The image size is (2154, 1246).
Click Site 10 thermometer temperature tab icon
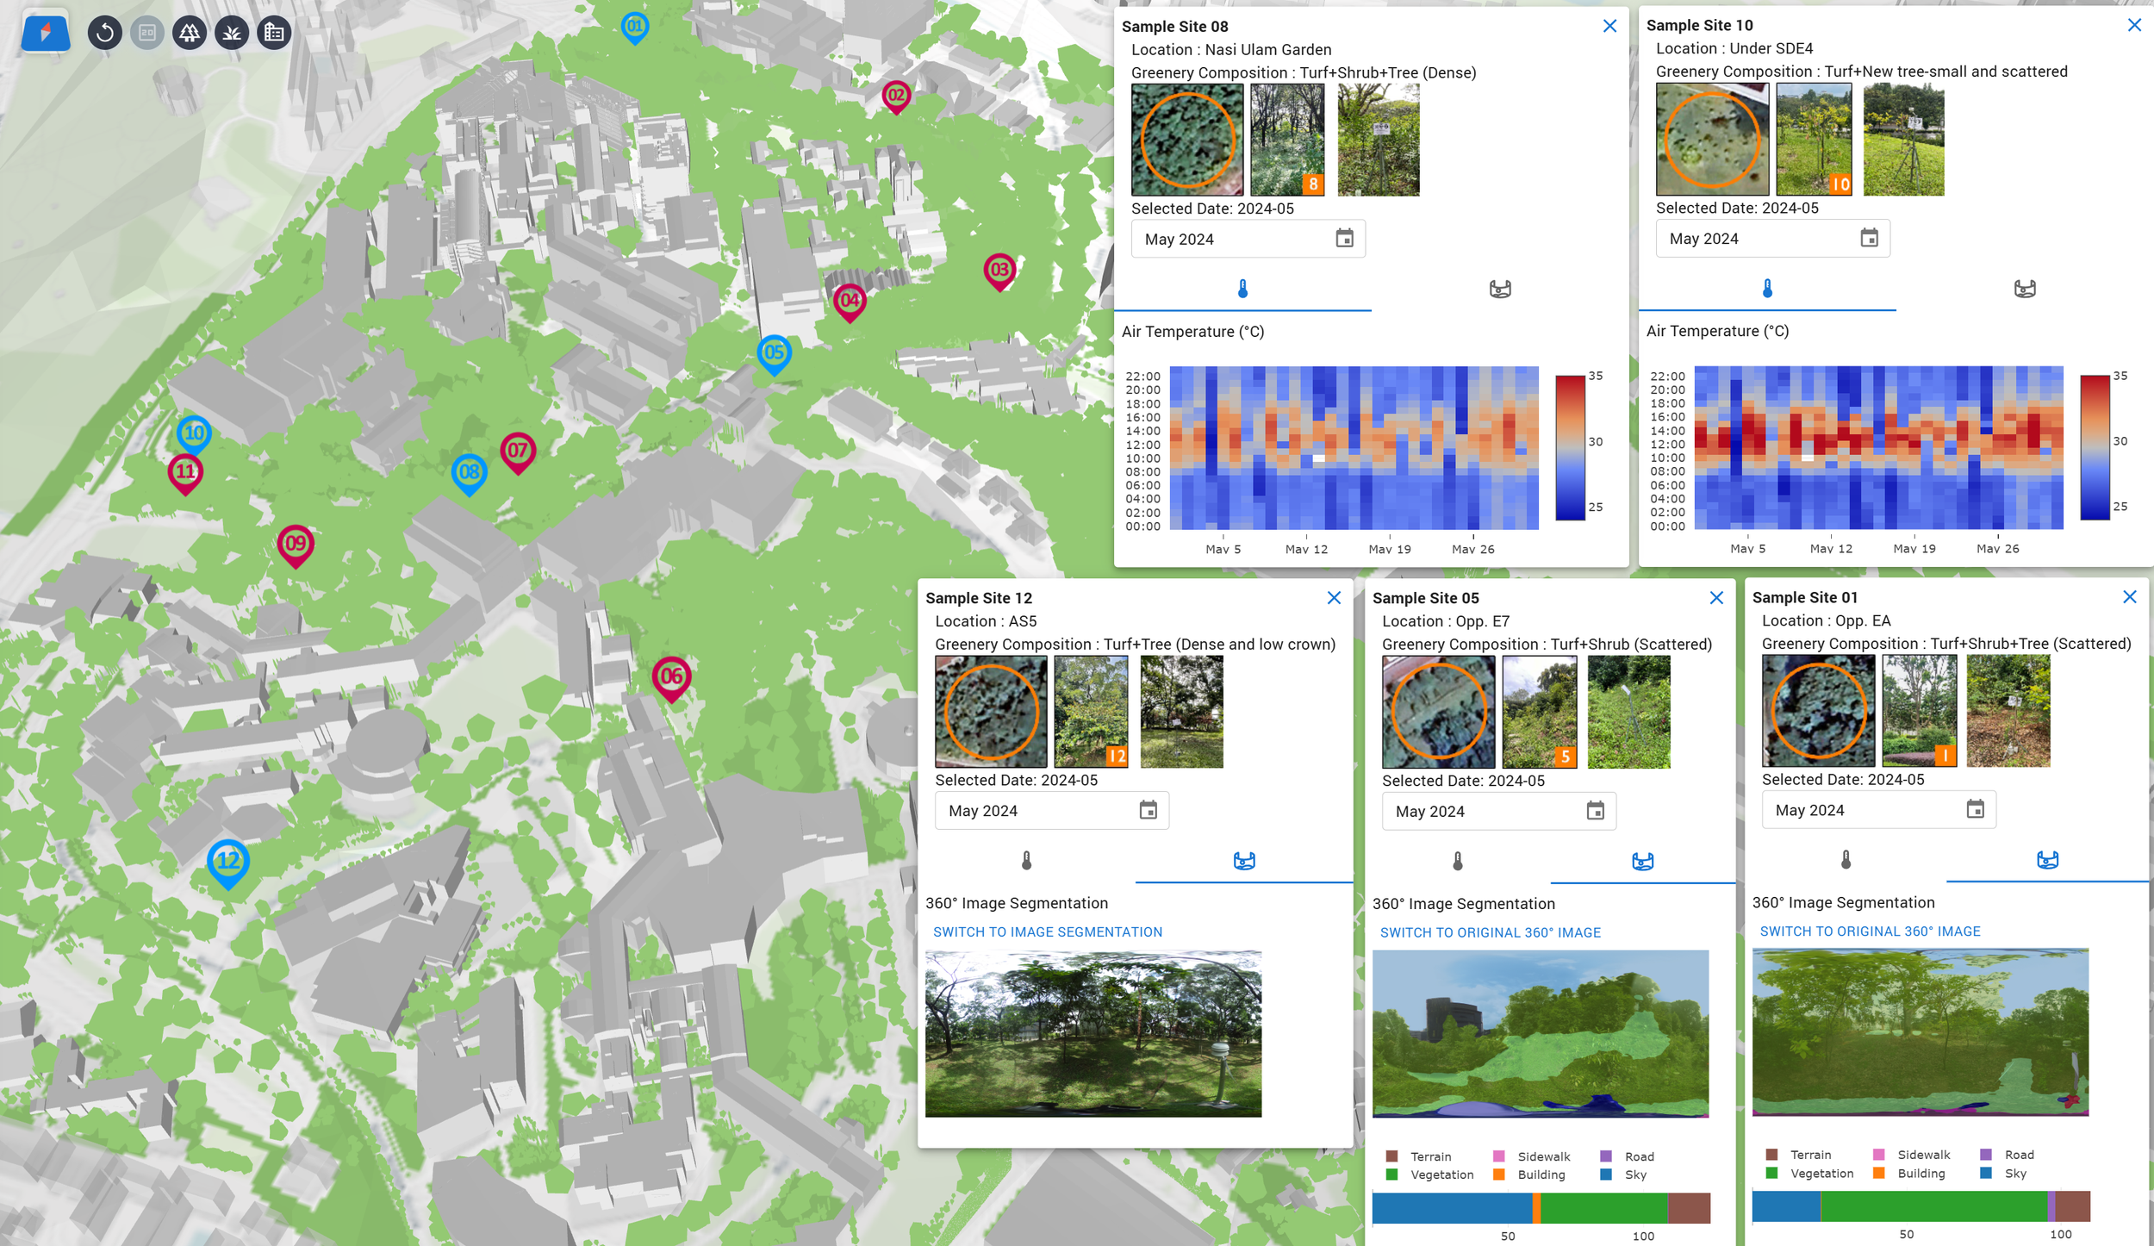pos(1767,289)
